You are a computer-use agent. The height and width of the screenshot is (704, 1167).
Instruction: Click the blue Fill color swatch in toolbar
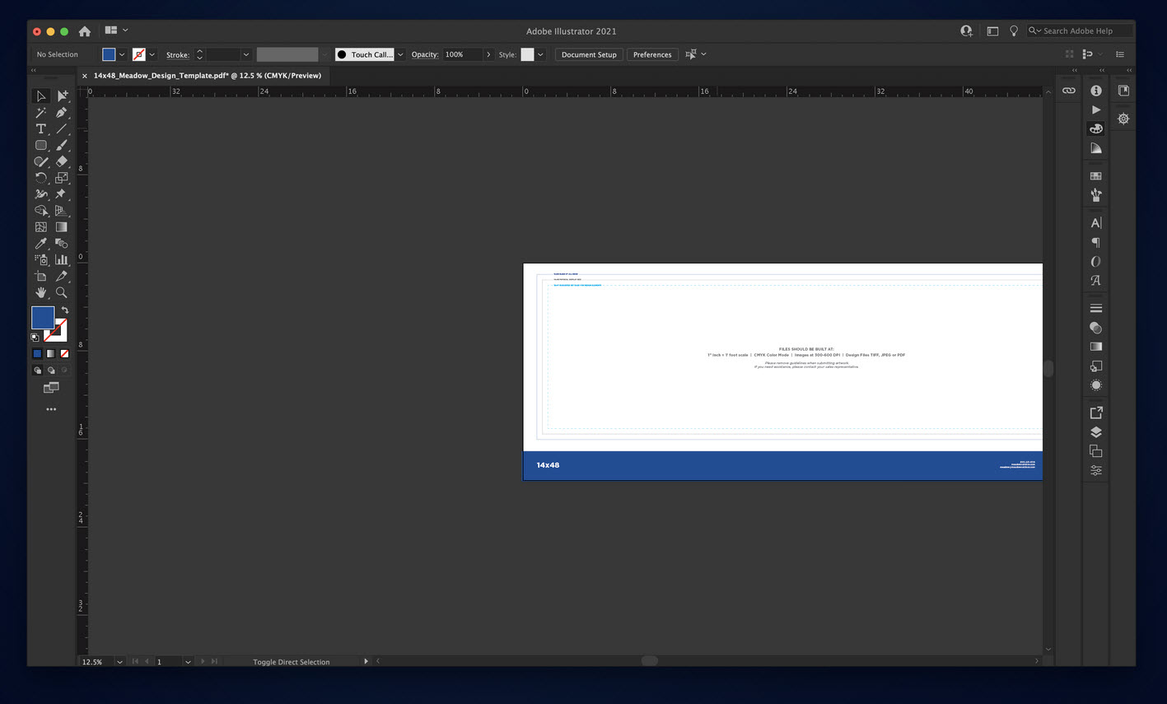[42, 317]
